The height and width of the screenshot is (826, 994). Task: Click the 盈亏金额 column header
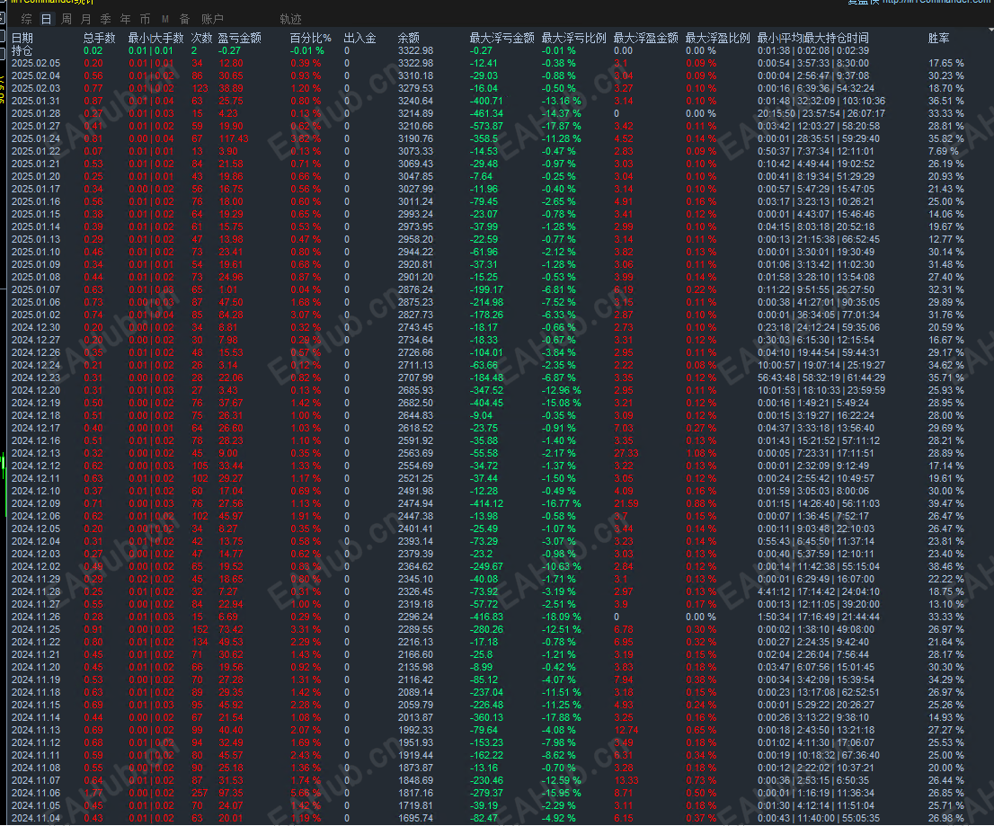(240, 38)
